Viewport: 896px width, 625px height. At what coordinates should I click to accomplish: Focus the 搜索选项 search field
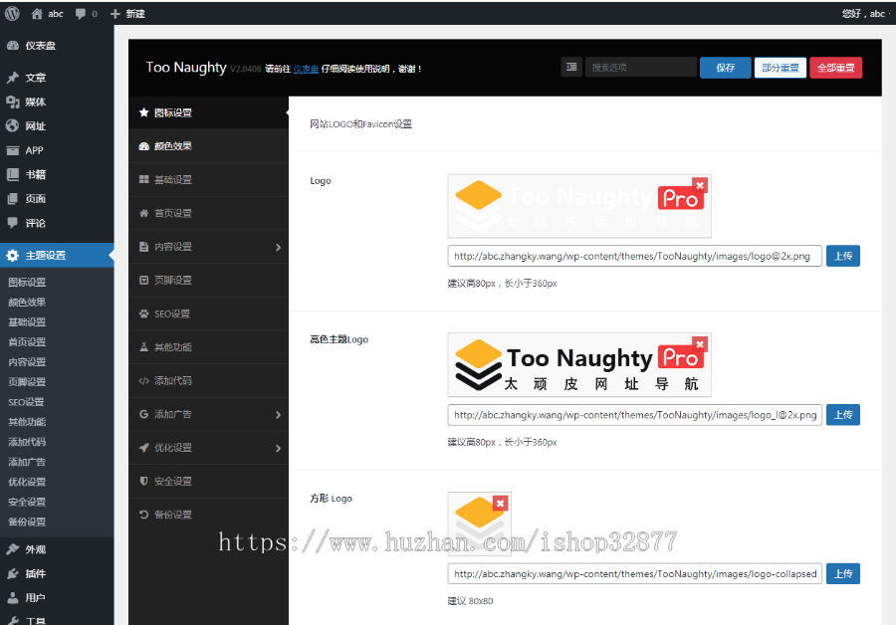coord(640,68)
